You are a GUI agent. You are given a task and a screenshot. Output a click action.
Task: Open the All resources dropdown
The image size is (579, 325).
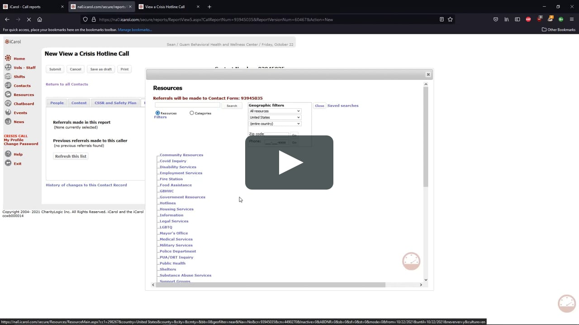click(x=275, y=111)
